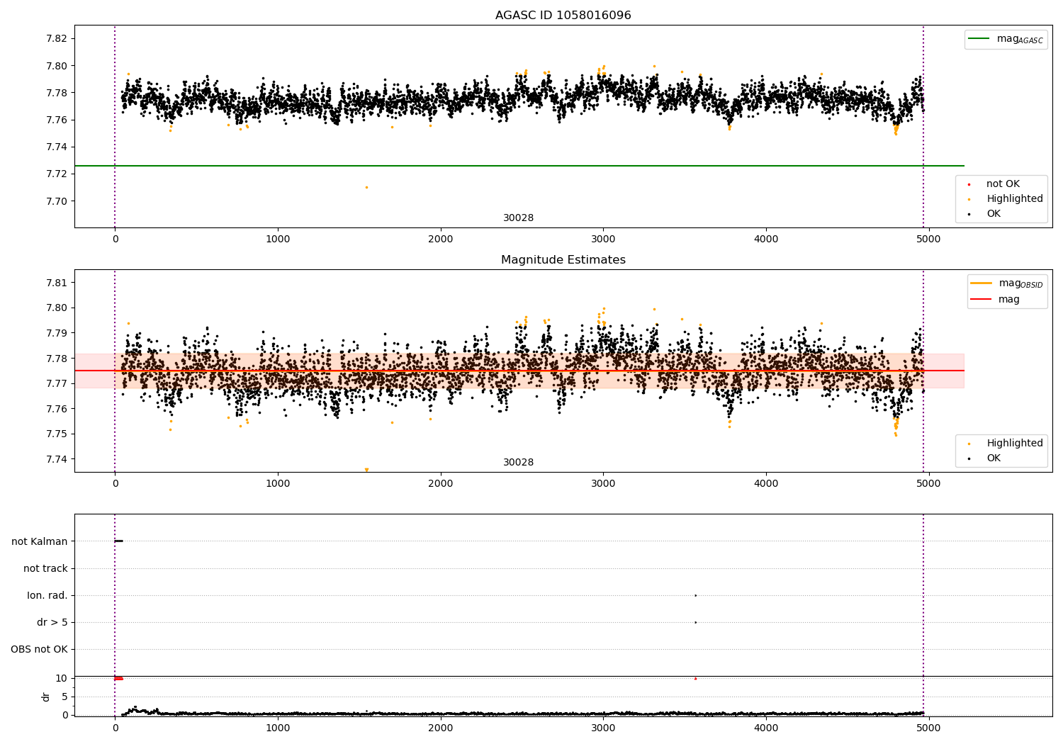Click the 7.70 y-axis tick label
The height and width of the screenshot is (744, 1063).
(x=57, y=201)
